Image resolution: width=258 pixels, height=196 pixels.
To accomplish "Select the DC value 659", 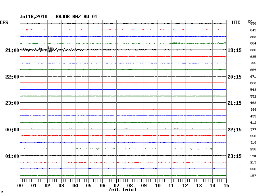I will tap(253, 70).
